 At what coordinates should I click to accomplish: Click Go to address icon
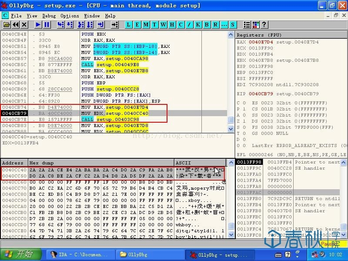point(114,24)
